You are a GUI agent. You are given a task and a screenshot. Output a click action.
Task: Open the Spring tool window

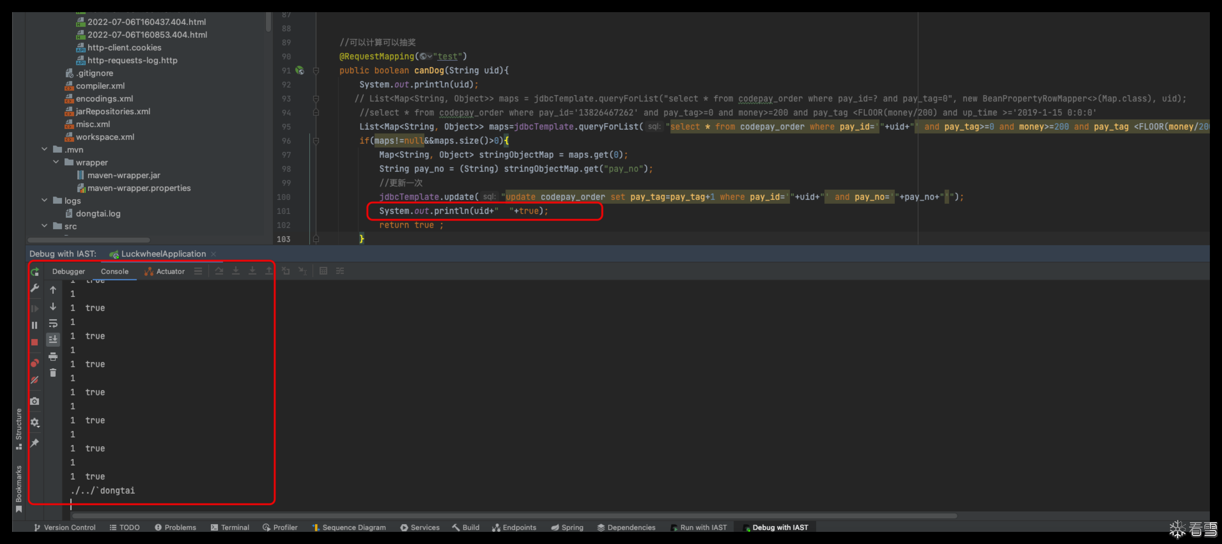tap(567, 527)
